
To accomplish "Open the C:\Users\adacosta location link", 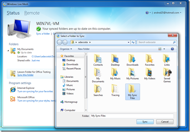I will (x=43, y=56).
